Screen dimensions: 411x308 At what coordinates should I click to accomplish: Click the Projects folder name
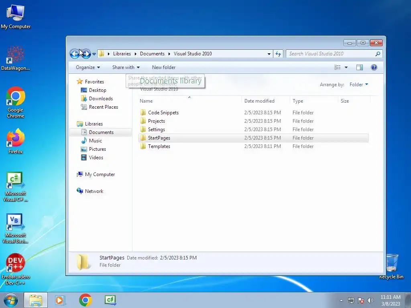click(157, 121)
